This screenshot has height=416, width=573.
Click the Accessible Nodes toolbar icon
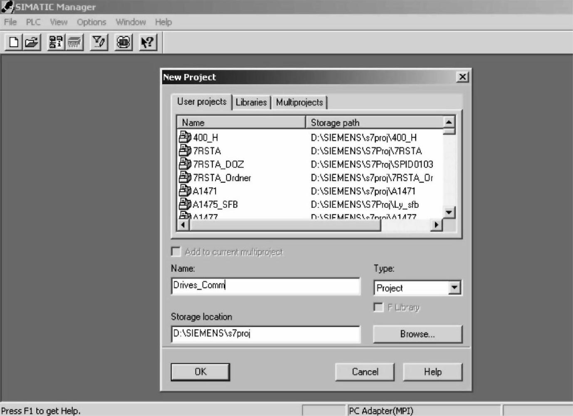coord(56,42)
